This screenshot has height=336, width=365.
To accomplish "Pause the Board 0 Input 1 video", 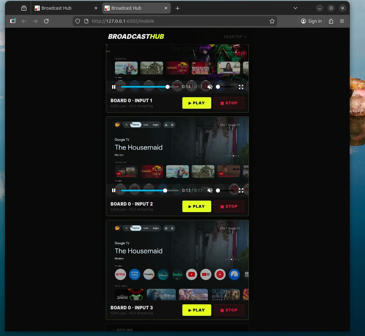I will pos(114,87).
